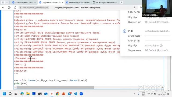Viewport: 172px width, 97px height.
Task: Click the muted volume tray icon
Action: [x=152, y=94]
